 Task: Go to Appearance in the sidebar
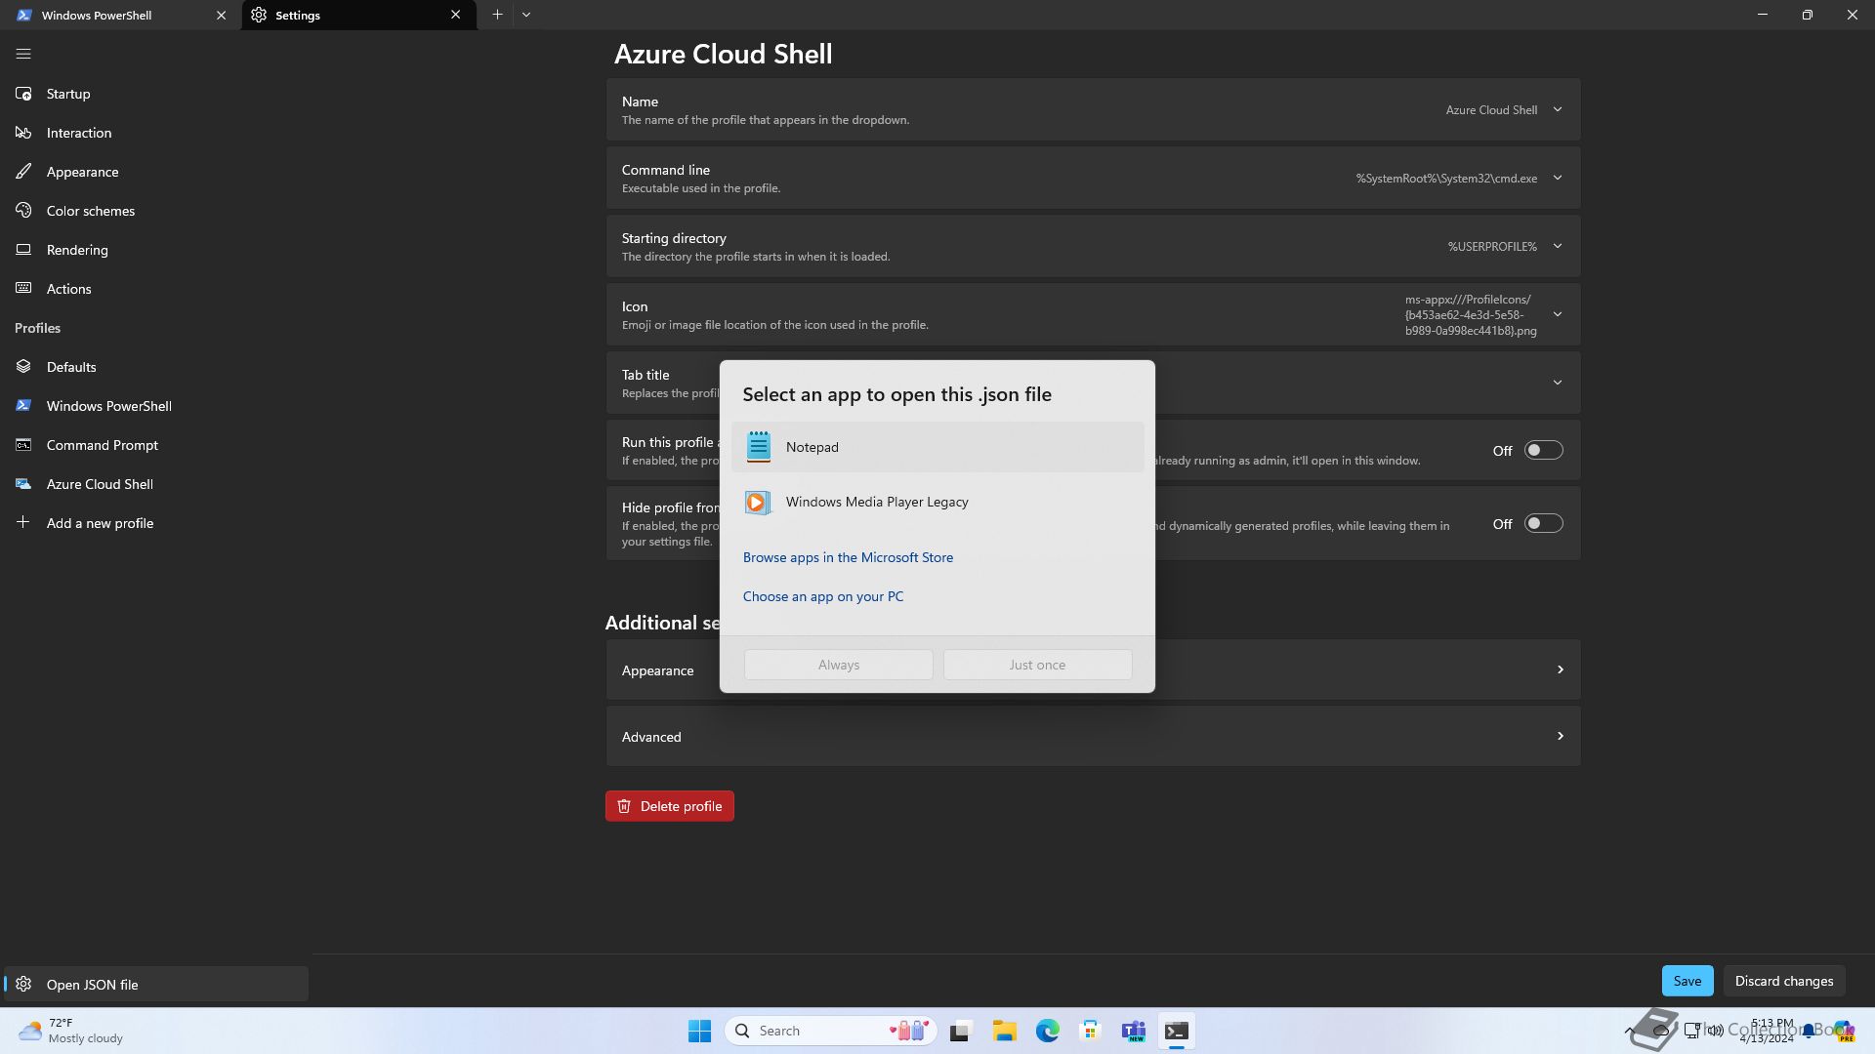[x=154, y=172]
